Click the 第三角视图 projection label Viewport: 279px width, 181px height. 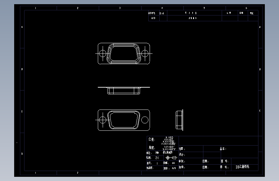click(x=167, y=152)
